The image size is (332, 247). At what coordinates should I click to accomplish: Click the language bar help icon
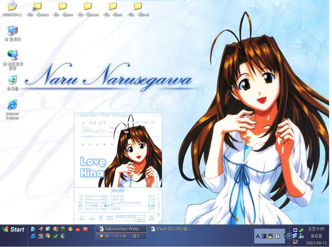pos(278,236)
